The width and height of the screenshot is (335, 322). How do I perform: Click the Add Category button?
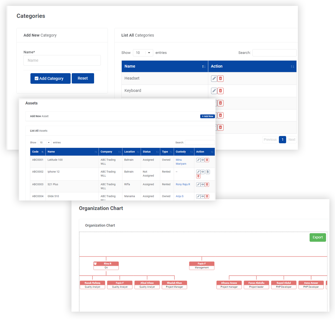(50, 78)
